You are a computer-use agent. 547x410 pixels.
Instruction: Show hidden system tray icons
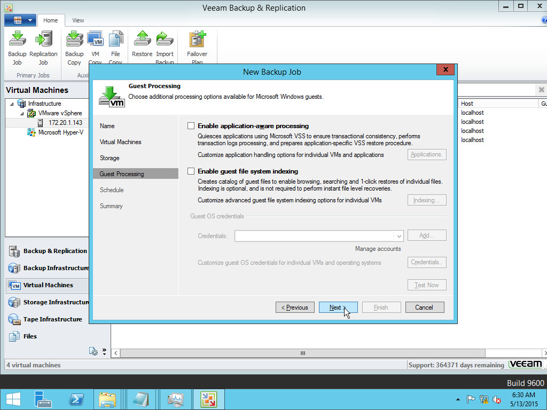(458, 399)
